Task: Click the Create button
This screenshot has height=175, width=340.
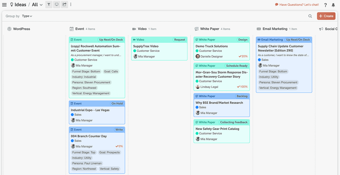Action: point(326,16)
